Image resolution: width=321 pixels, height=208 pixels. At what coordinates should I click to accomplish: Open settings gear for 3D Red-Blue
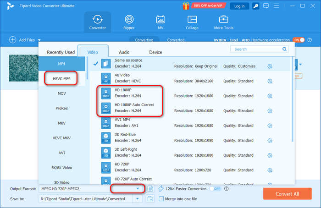point(270,141)
